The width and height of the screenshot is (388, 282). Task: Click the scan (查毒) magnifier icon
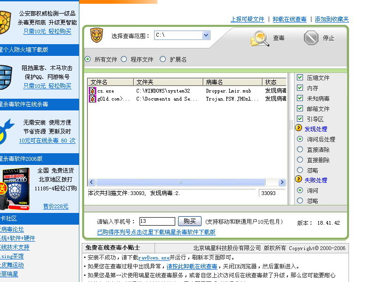(260, 39)
